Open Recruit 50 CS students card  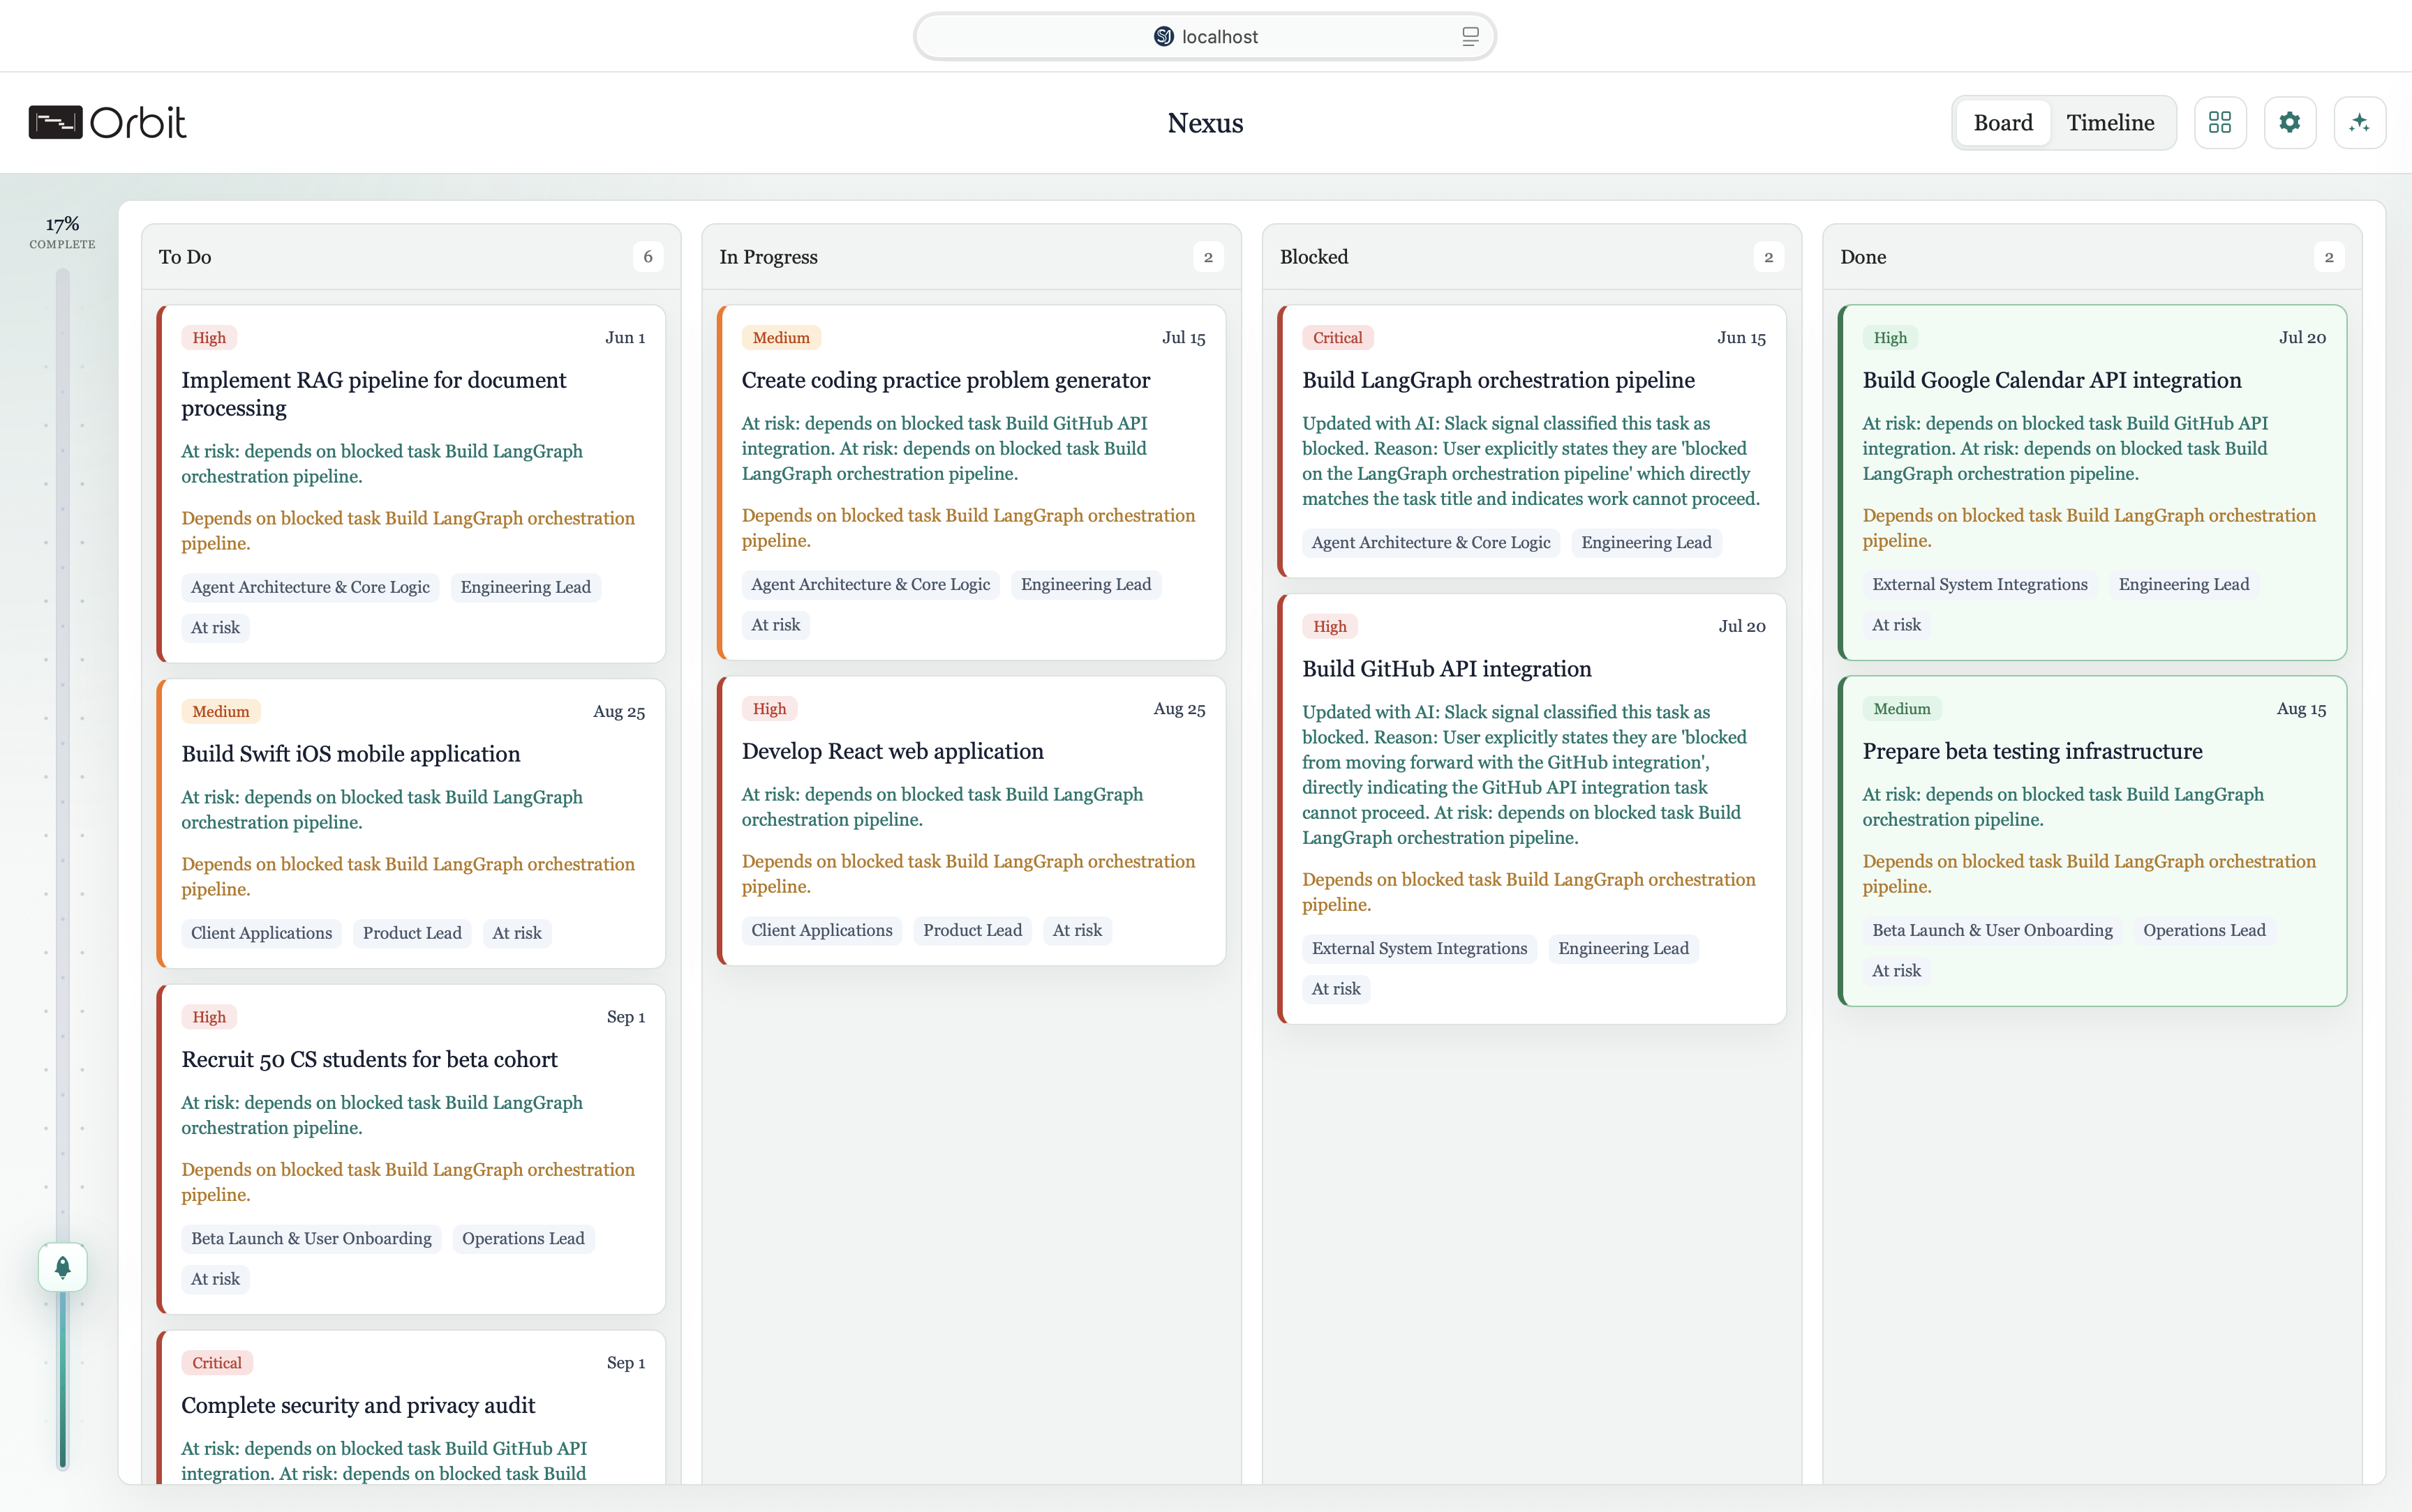tap(369, 1059)
